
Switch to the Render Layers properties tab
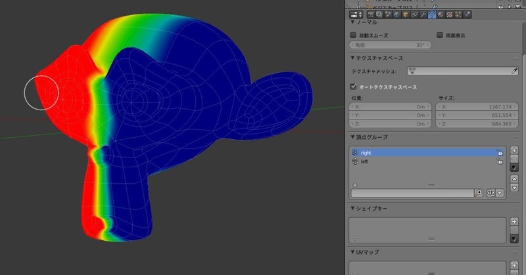click(379, 14)
